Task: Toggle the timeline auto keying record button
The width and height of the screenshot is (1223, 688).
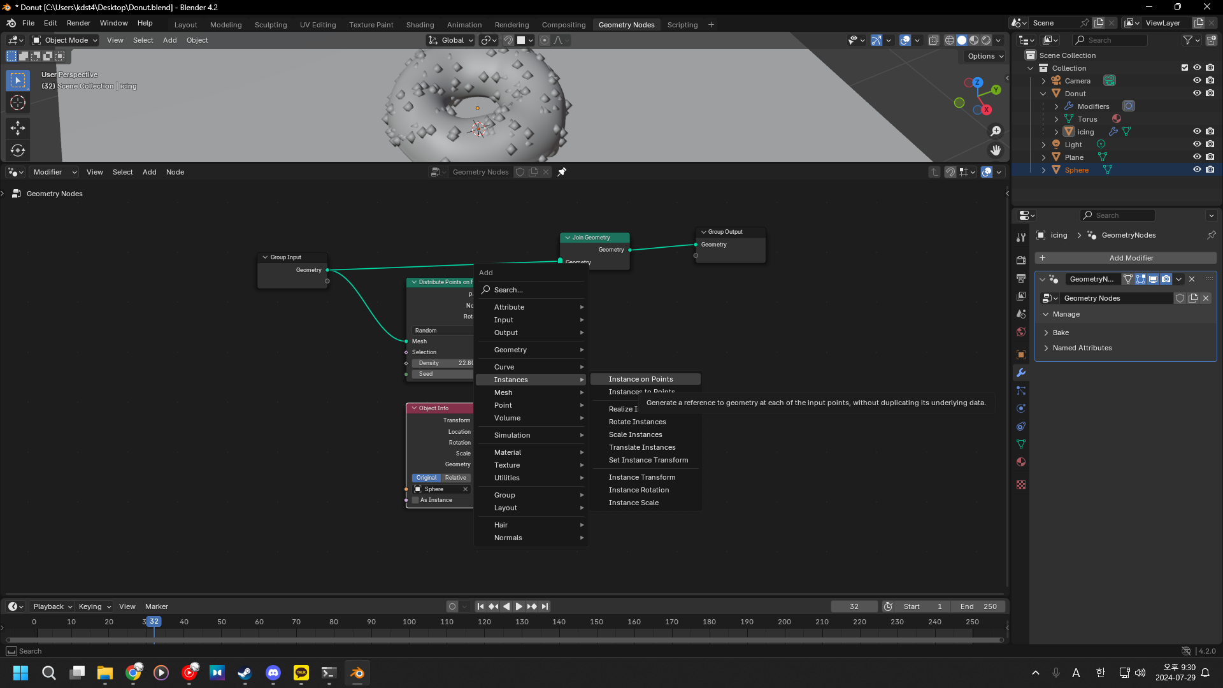Action: pos(452,606)
